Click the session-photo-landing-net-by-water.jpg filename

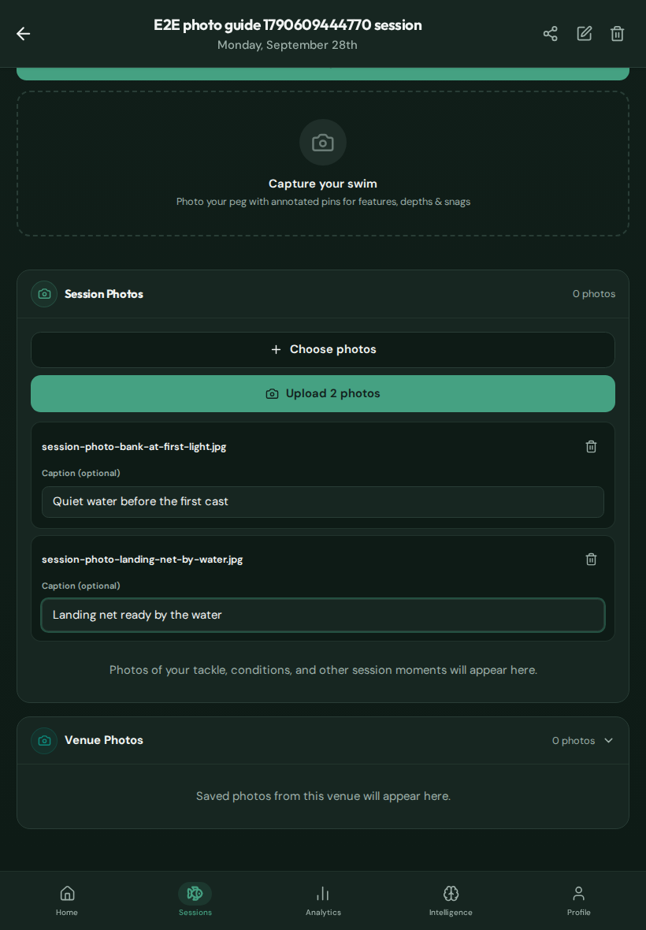[x=143, y=560]
